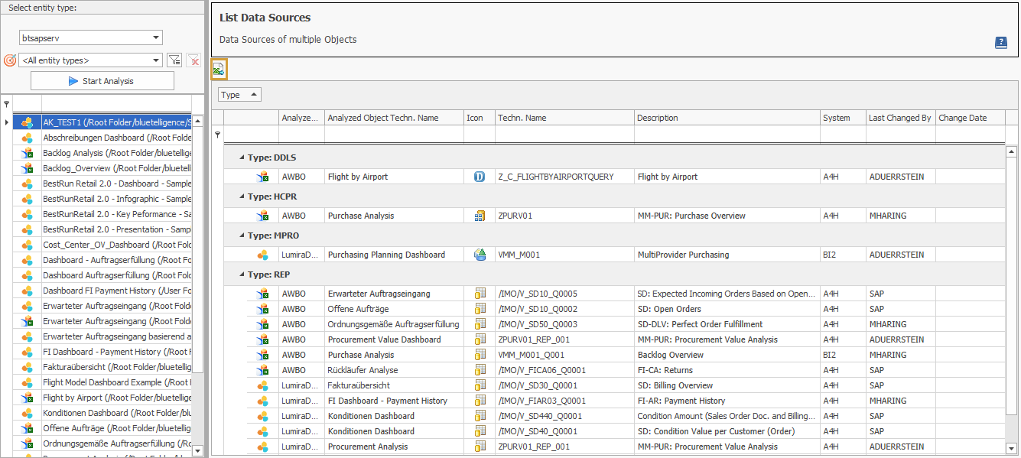The height and width of the screenshot is (458, 1021).
Task: Open the filter settings icon next to entity types
Action: 174,60
